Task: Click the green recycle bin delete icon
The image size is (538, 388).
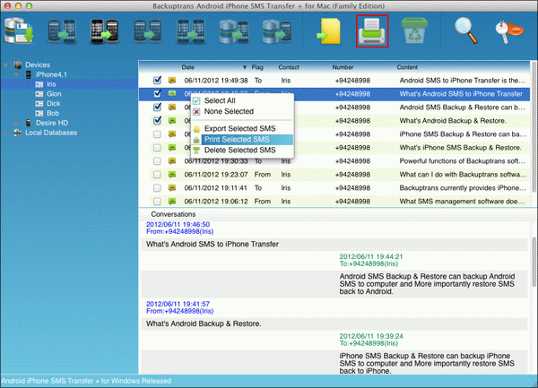Action: click(x=414, y=30)
